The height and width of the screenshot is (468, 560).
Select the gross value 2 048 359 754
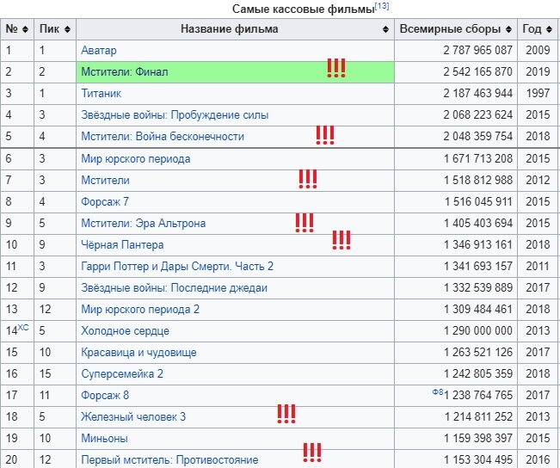click(478, 137)
